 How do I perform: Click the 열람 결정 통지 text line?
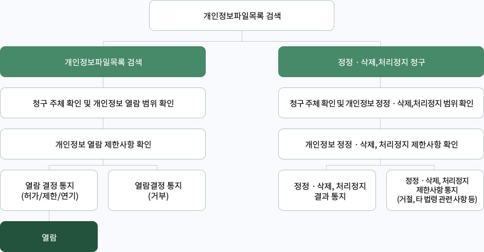(x=50, y=185)
